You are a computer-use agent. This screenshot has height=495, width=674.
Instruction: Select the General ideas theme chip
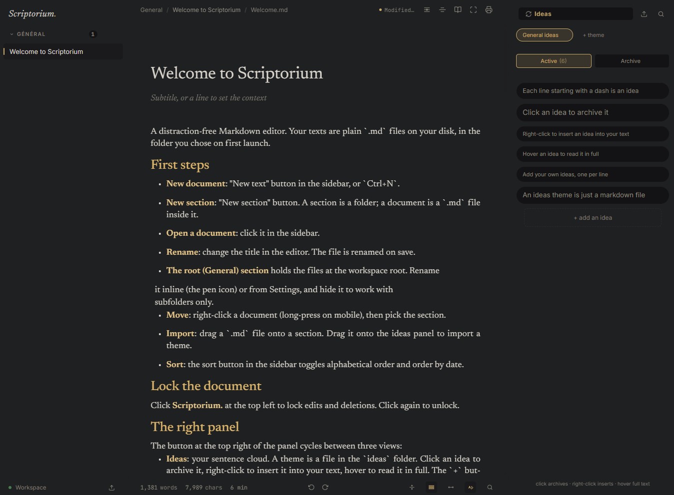coord(545,35)
